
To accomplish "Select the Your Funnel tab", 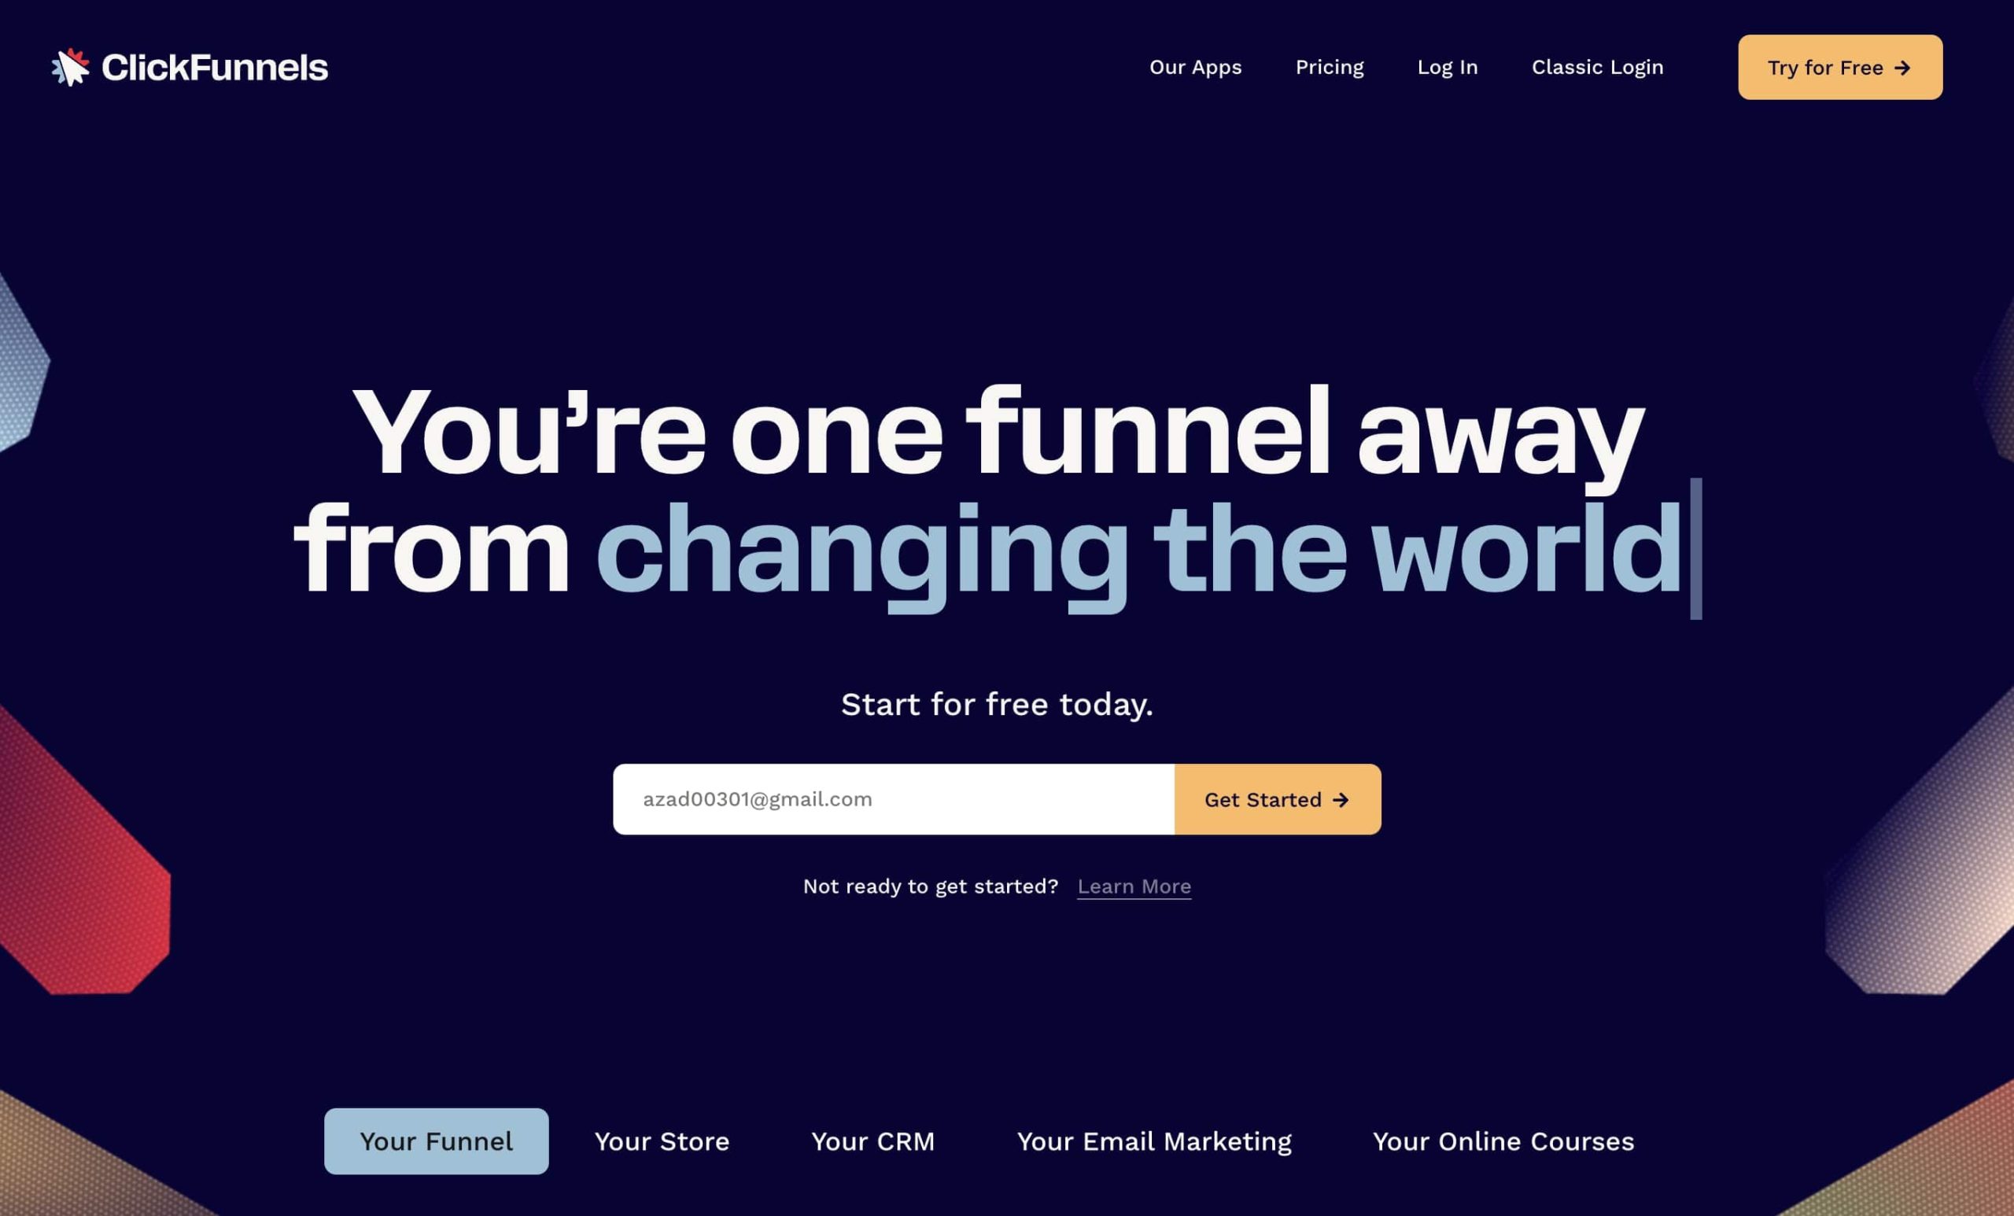I will tap(436, 1140).
